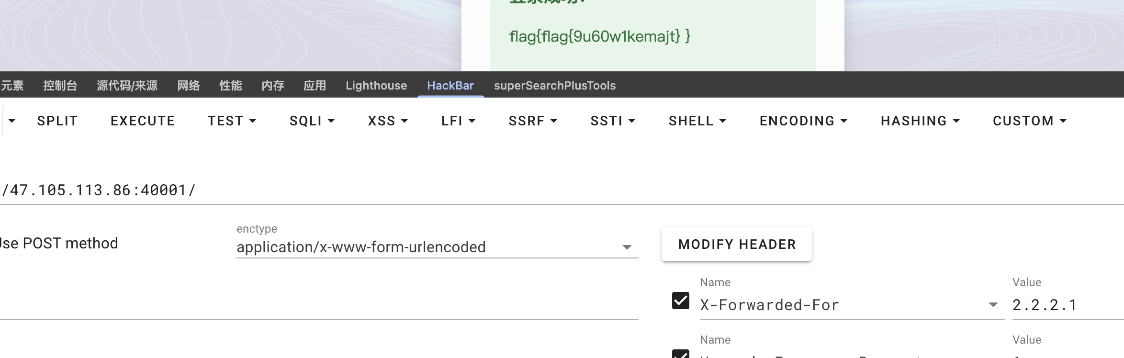1124x358 pixels.
Task: Open the TEST dropdown menu
Action: click(x=232, y=121)
